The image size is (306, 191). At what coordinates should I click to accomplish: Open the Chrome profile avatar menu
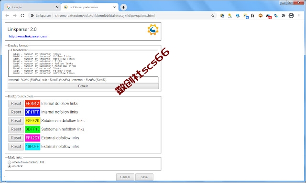[x=291, y=16]
